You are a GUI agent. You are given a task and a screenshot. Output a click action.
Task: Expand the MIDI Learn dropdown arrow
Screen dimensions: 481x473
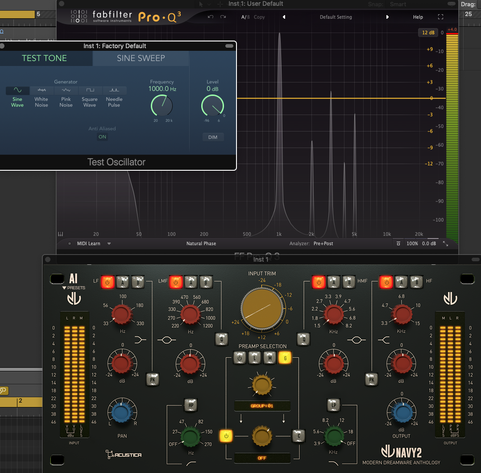[x=109, y=243]
